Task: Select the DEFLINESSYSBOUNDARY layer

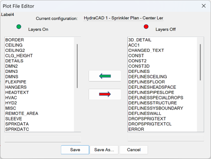Action: 163,108
